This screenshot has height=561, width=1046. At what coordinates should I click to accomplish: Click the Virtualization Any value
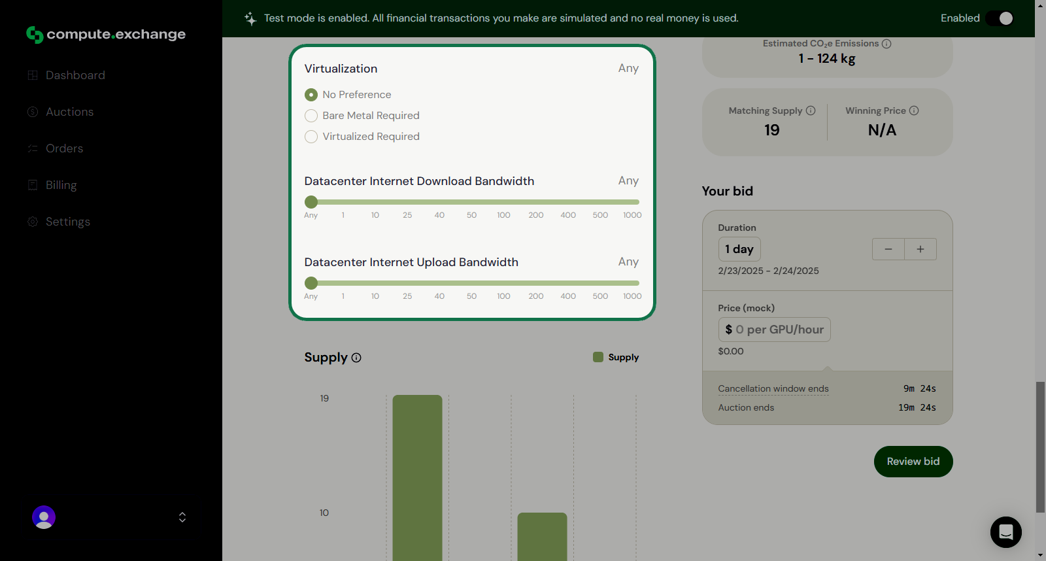coord(628,68)
